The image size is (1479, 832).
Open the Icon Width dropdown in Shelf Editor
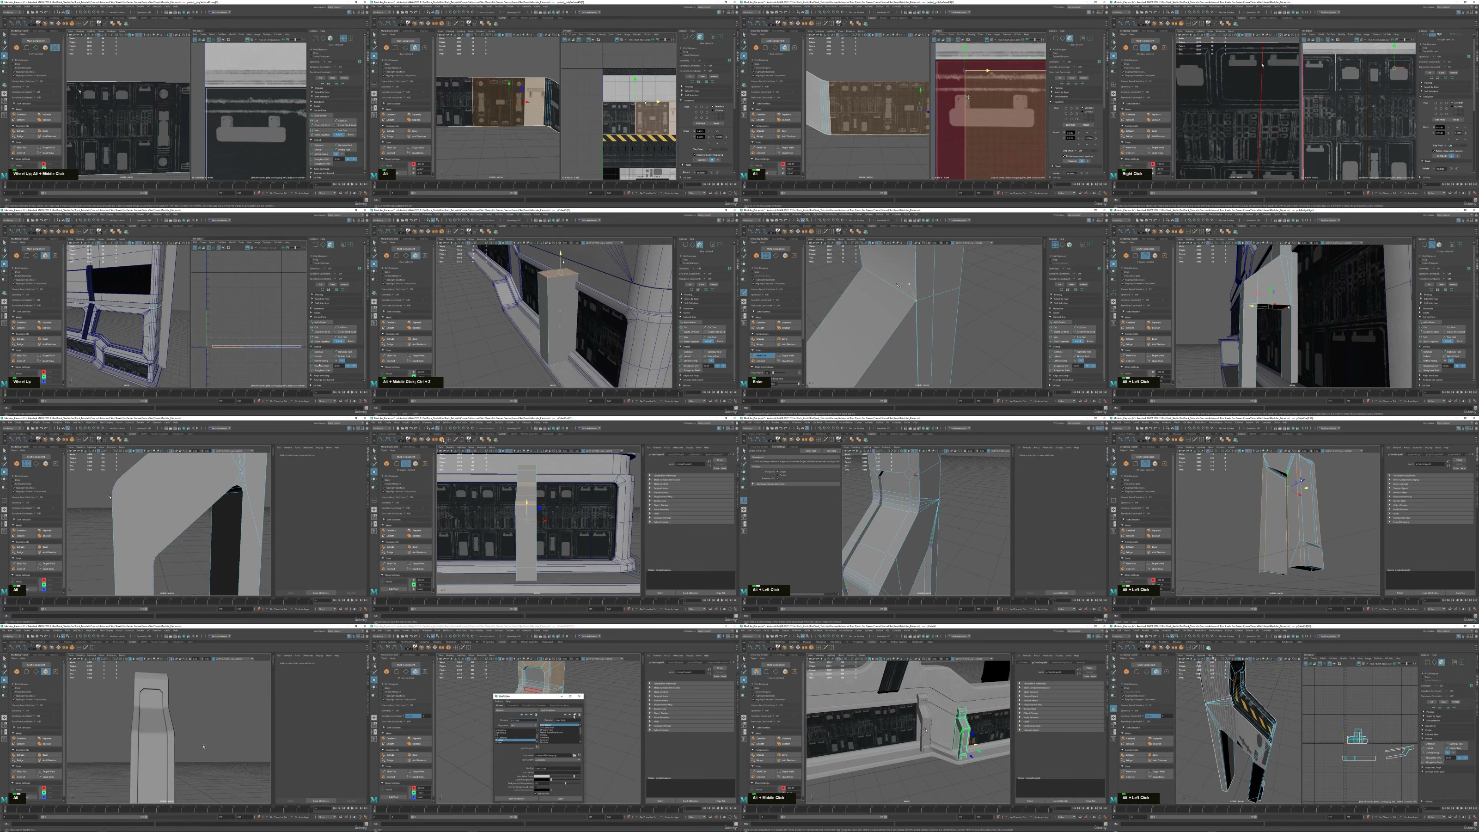(x=558, y=760)
